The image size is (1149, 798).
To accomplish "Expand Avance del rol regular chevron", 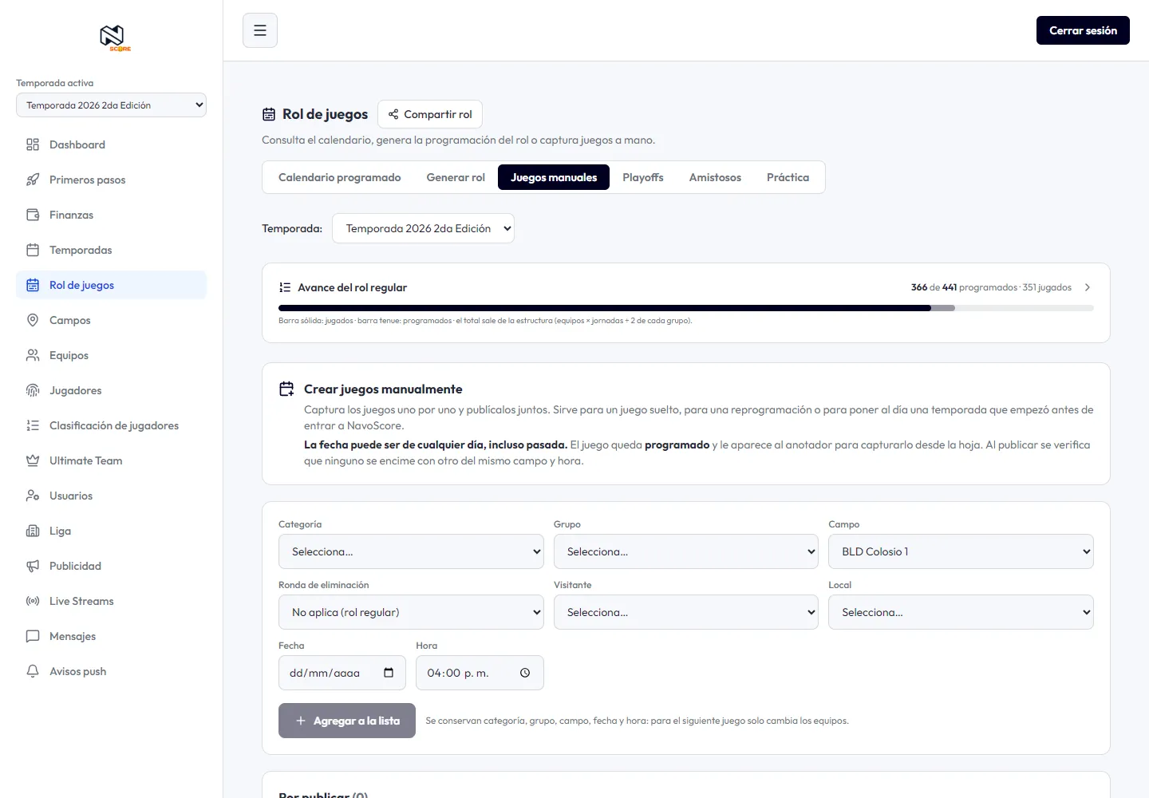I will coord(1087,287).
